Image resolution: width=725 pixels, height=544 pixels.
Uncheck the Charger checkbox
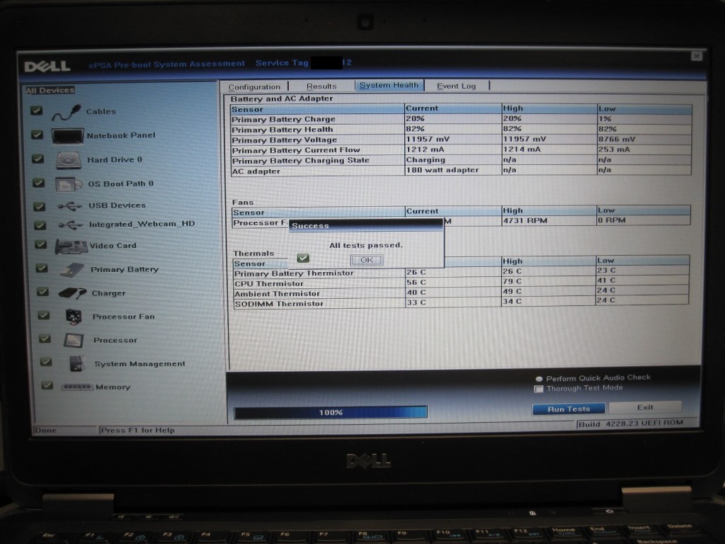click(x=42, y=291)
